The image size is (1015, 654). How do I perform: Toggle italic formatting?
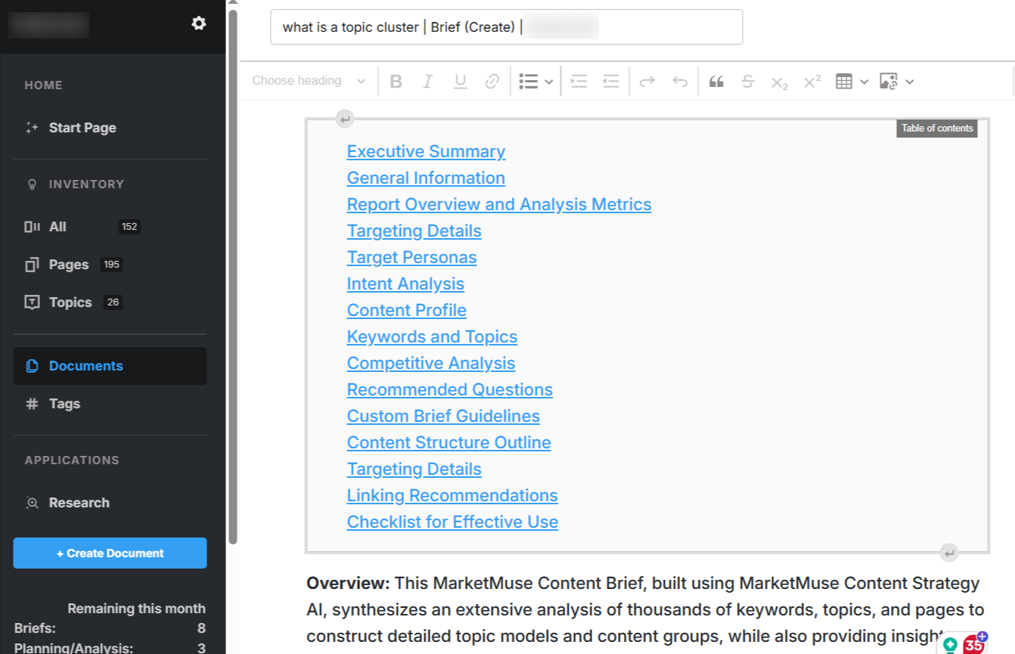tap(428, 82)
